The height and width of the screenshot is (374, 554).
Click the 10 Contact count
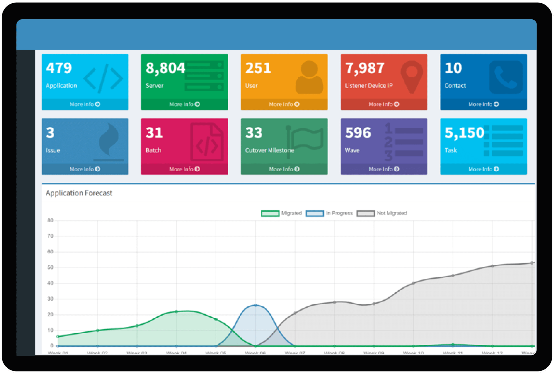tap(453, 68)
